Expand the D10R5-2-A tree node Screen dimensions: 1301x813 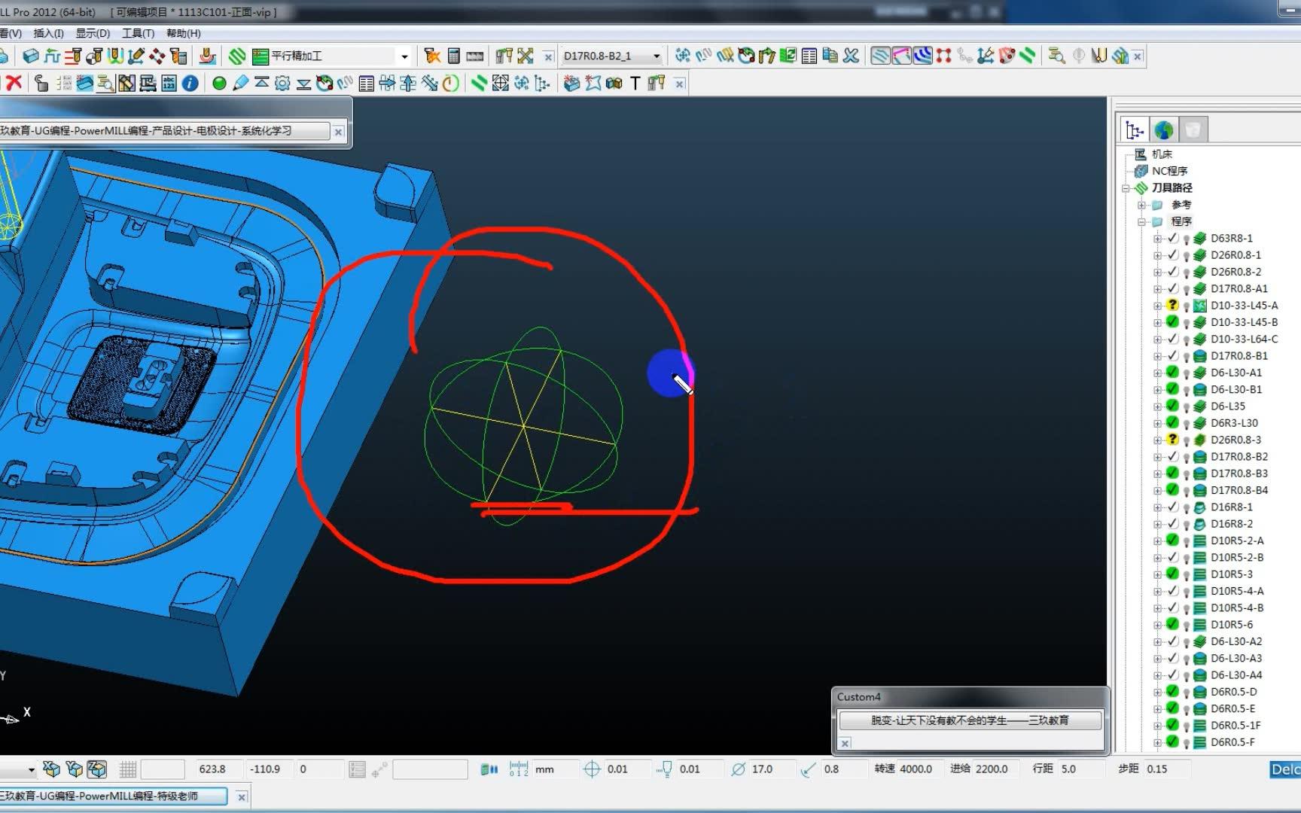[x=1157, y=540]
